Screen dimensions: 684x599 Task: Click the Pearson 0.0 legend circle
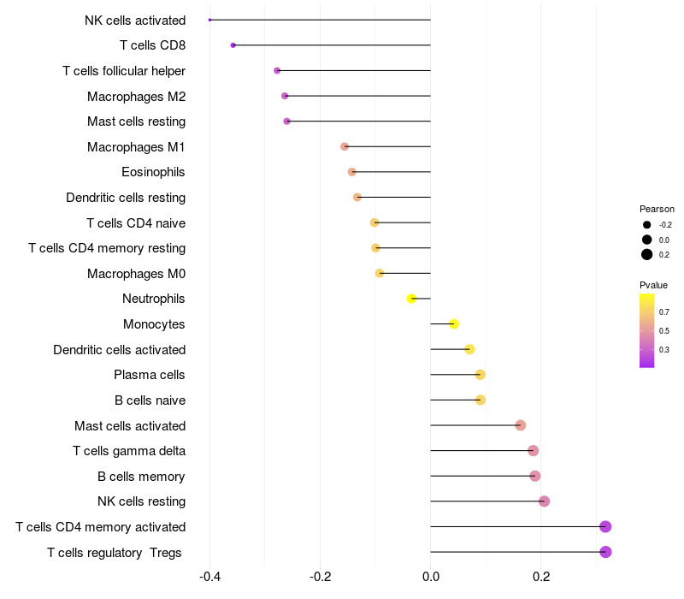[646, 240]
